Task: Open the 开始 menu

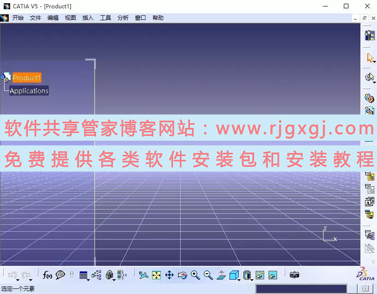Action: click(18, 18)
